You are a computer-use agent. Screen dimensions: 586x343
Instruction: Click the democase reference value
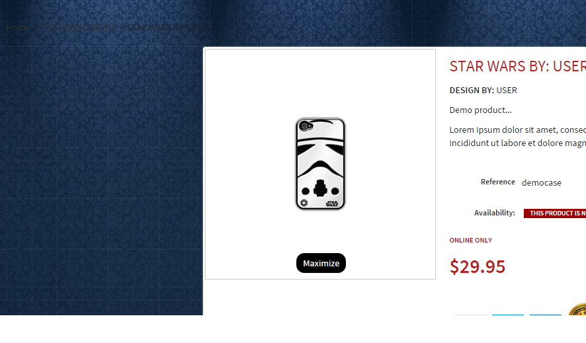coord(542,182)
